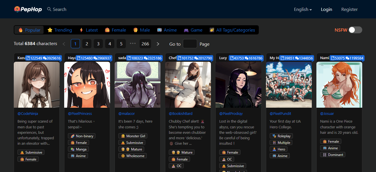Click the All Tags/Categories folder icon
This screenshot has width=376, height=172.
coord(212,30)
